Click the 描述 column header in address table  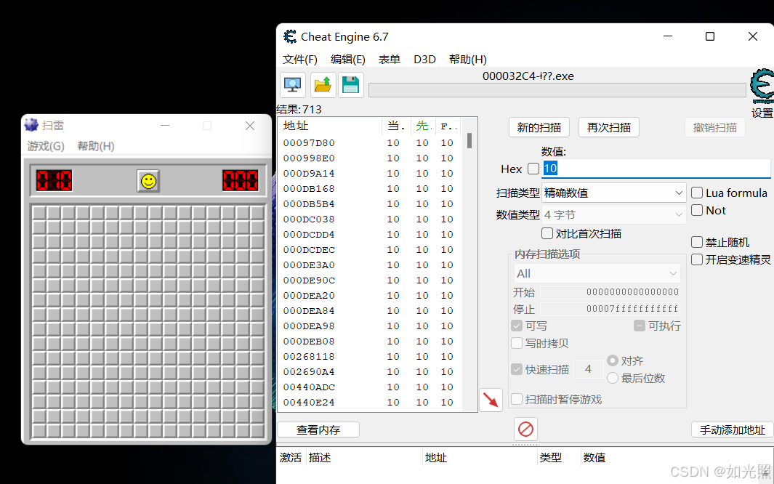tap(364, 458)
